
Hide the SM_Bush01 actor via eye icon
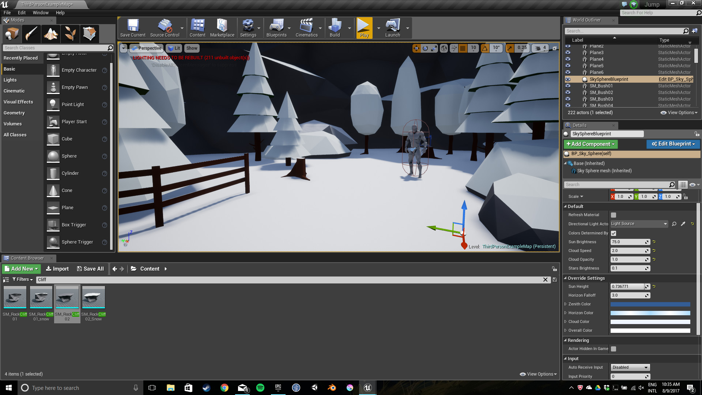[x=568, y=86]
